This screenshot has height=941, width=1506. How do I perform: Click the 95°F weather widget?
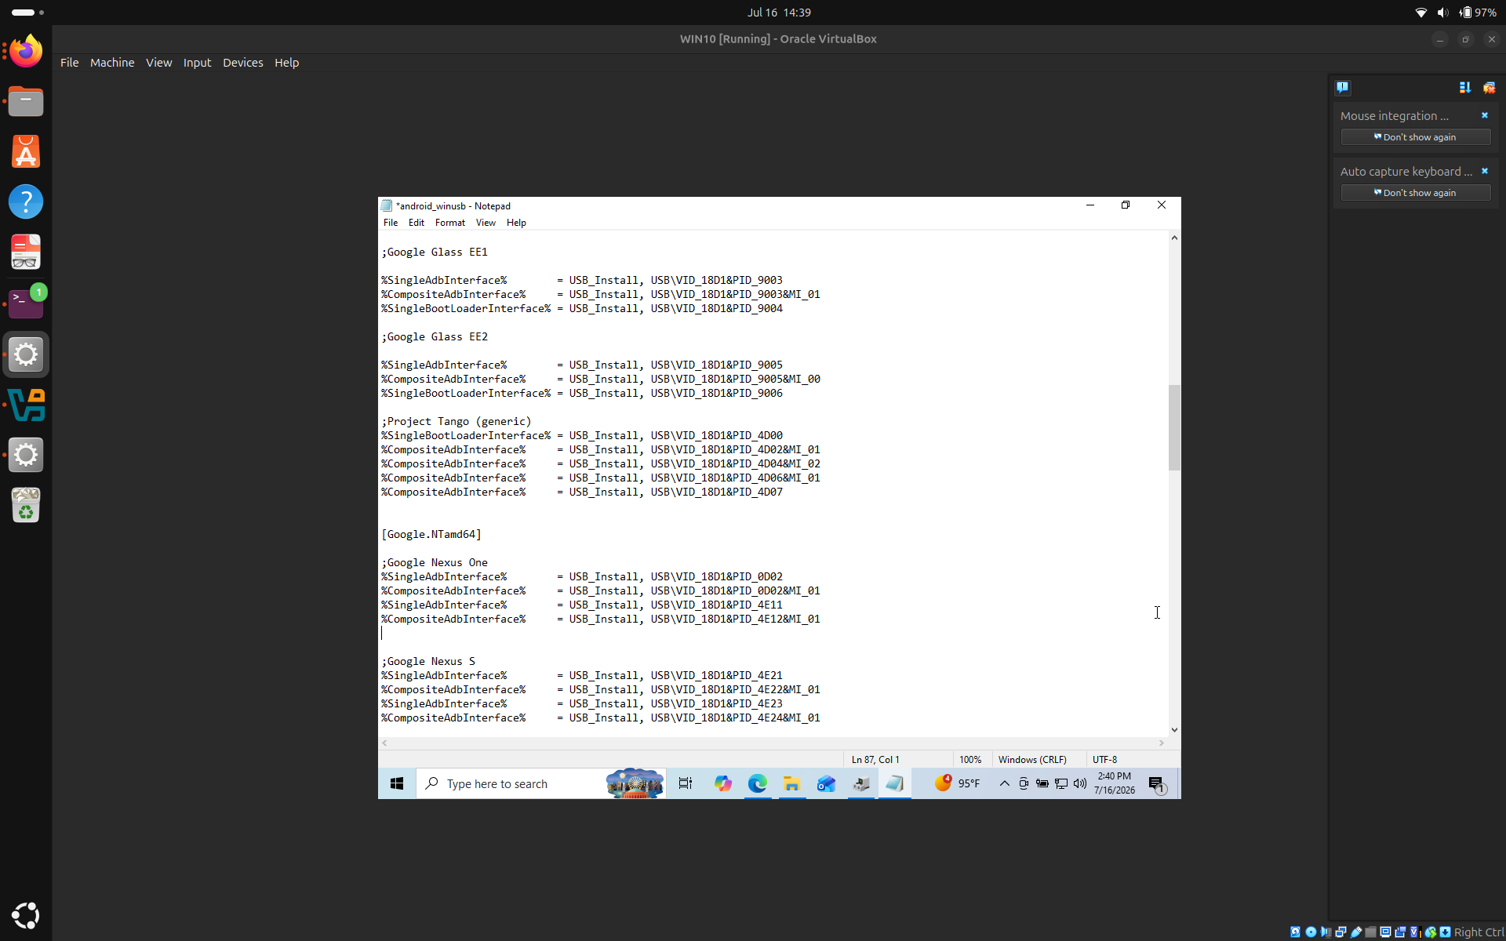(x=958, y=783)
